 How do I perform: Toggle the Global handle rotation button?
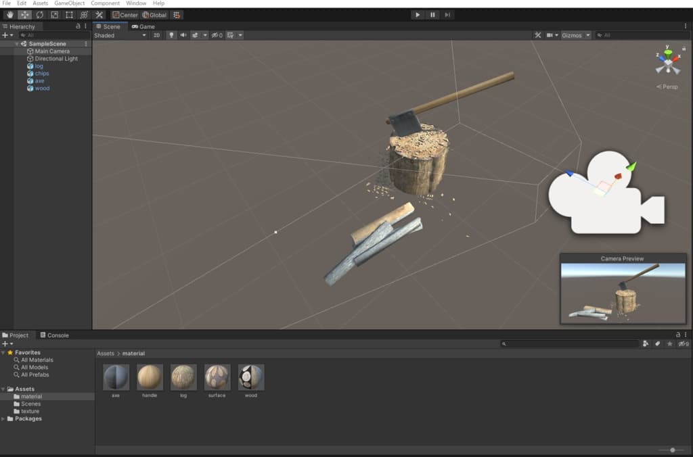pos(154,15)
